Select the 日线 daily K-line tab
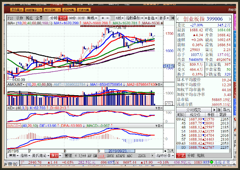The image size is (240, 170). tap(63, 18)
